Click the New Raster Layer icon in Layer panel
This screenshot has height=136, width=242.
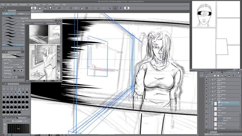[x=215, y=76]
